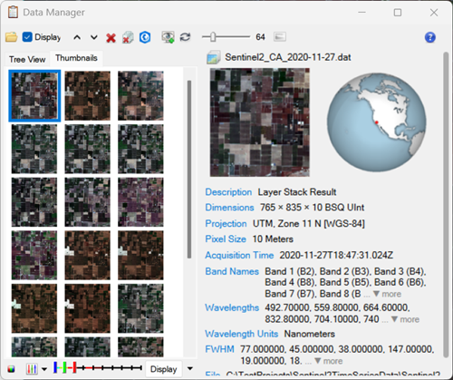Move selection down with the down arrow
The width and height of the screenshot is (453, 380).
click(94, 37)
